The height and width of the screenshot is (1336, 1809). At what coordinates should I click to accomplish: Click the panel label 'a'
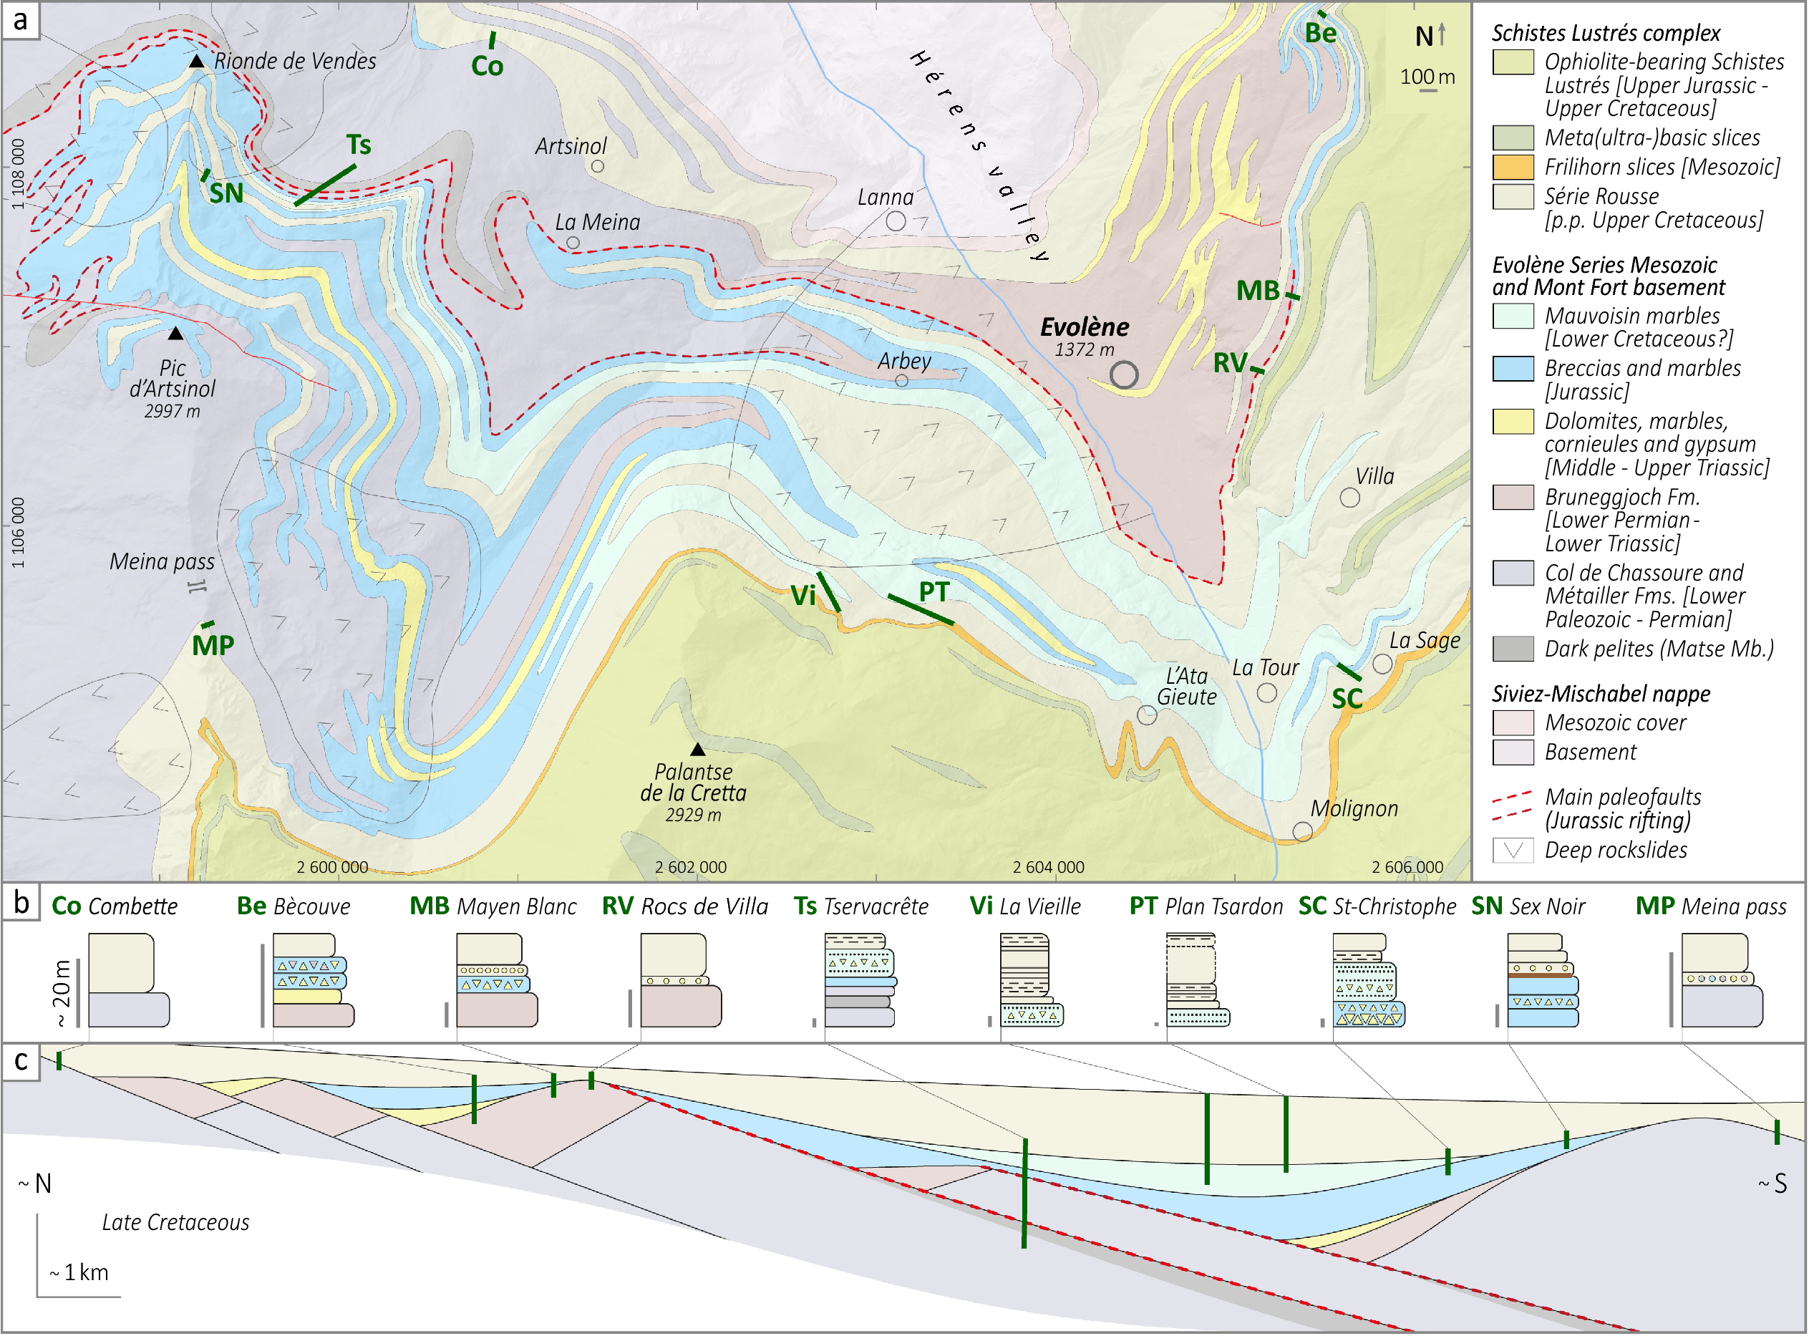tap(20, 20)
